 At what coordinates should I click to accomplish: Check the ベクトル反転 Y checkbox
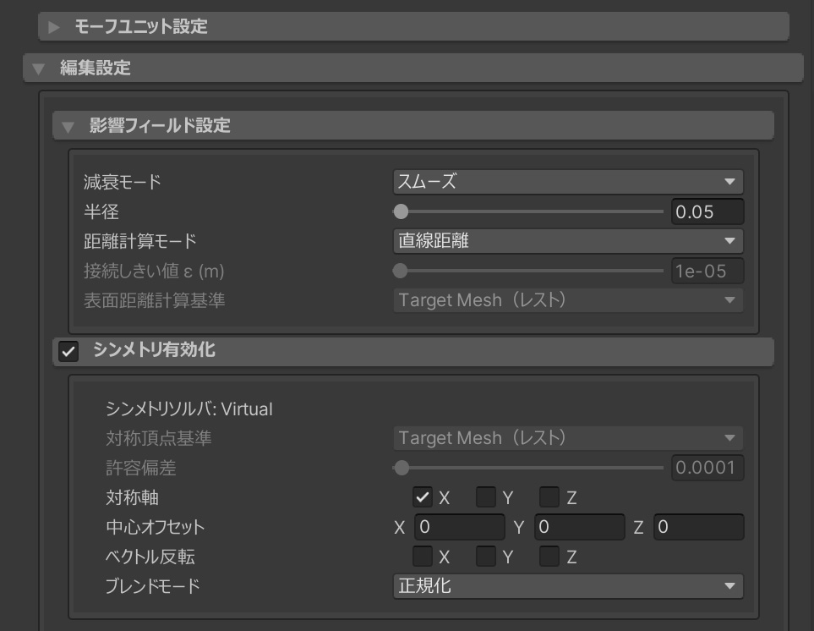(486, 557)
